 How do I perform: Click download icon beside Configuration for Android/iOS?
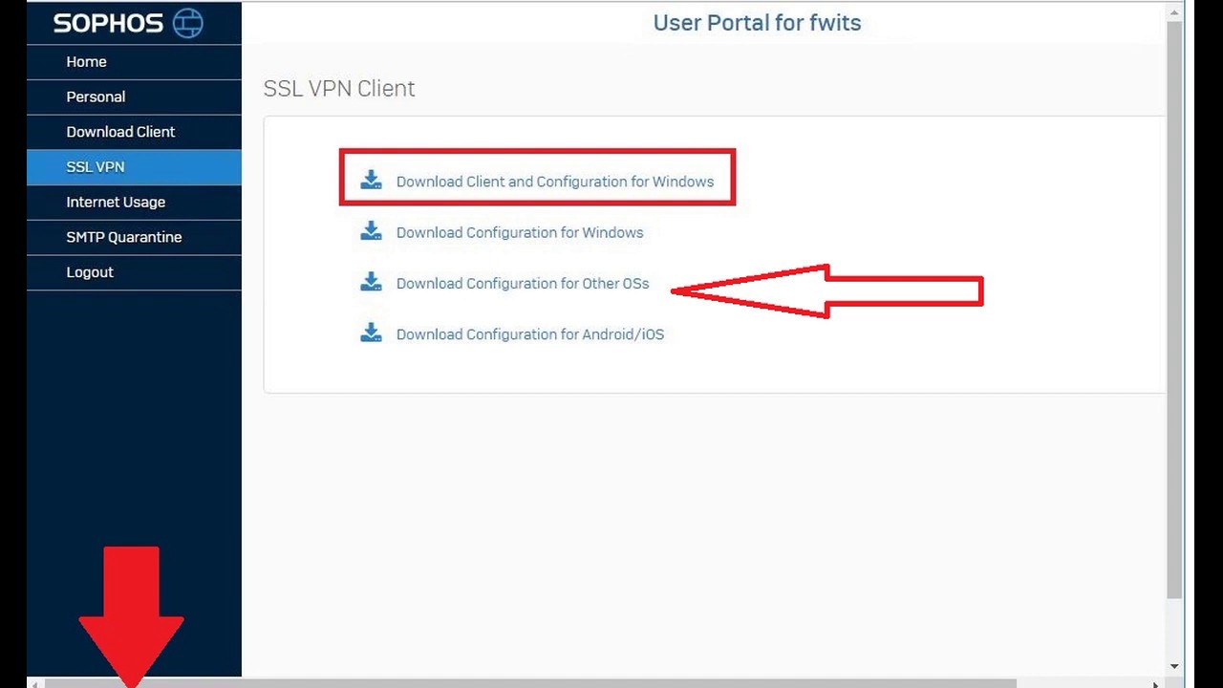(371, 333)
